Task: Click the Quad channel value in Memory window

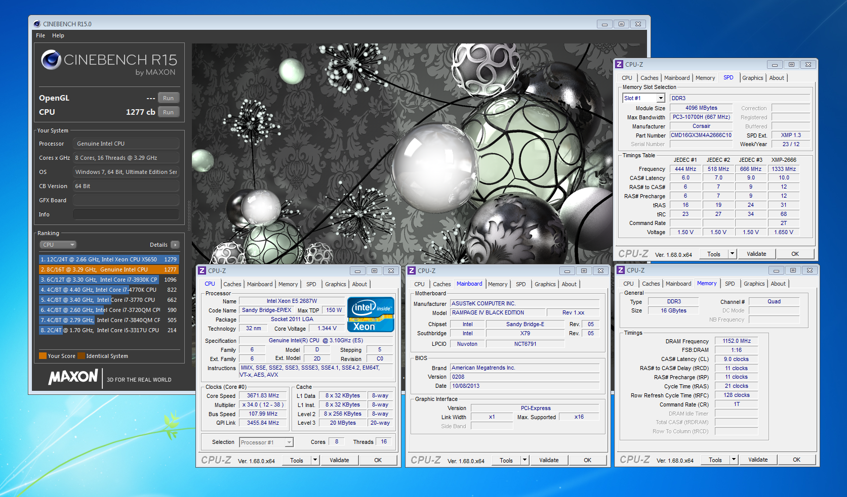Action: tap(774, 301)
